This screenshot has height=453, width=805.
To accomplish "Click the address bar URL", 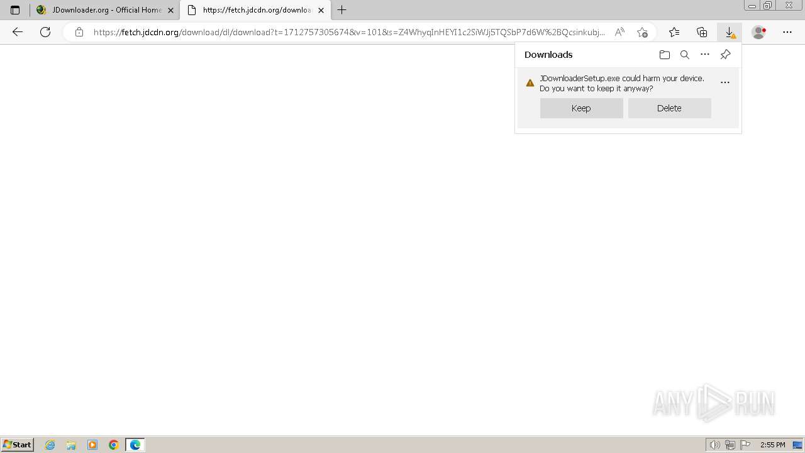I will pyautogui.click(x=349, y=32).
